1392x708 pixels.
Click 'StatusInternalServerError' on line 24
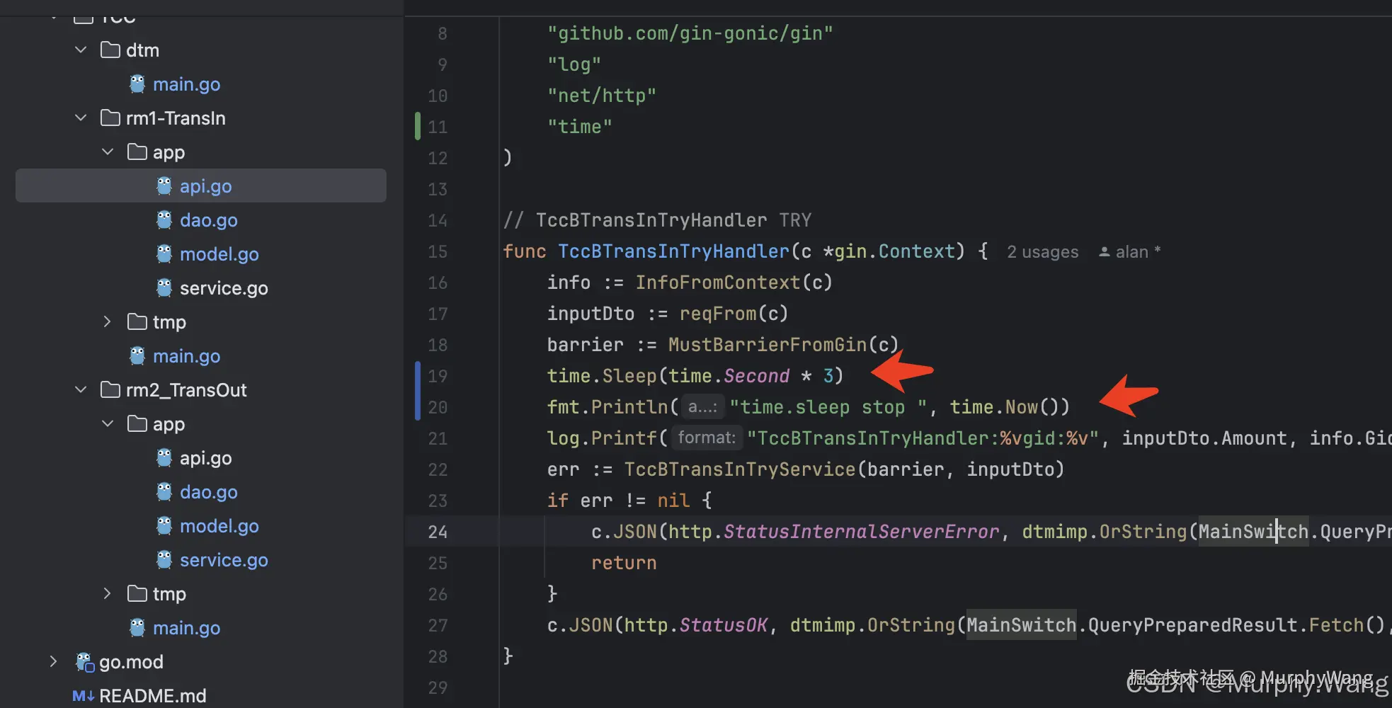861,532
